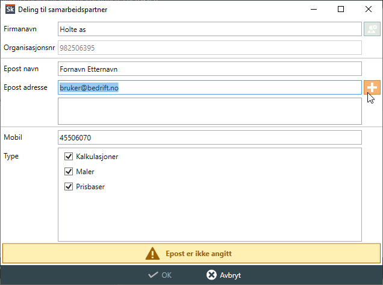Viewport: 383px width, 285px height.
Task: Uncheck the Kalkulasjoner checkbox
Action: [68, 157]
